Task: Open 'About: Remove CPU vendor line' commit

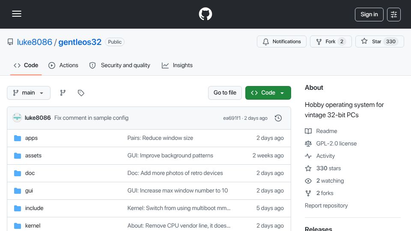Action: (179, 226)
